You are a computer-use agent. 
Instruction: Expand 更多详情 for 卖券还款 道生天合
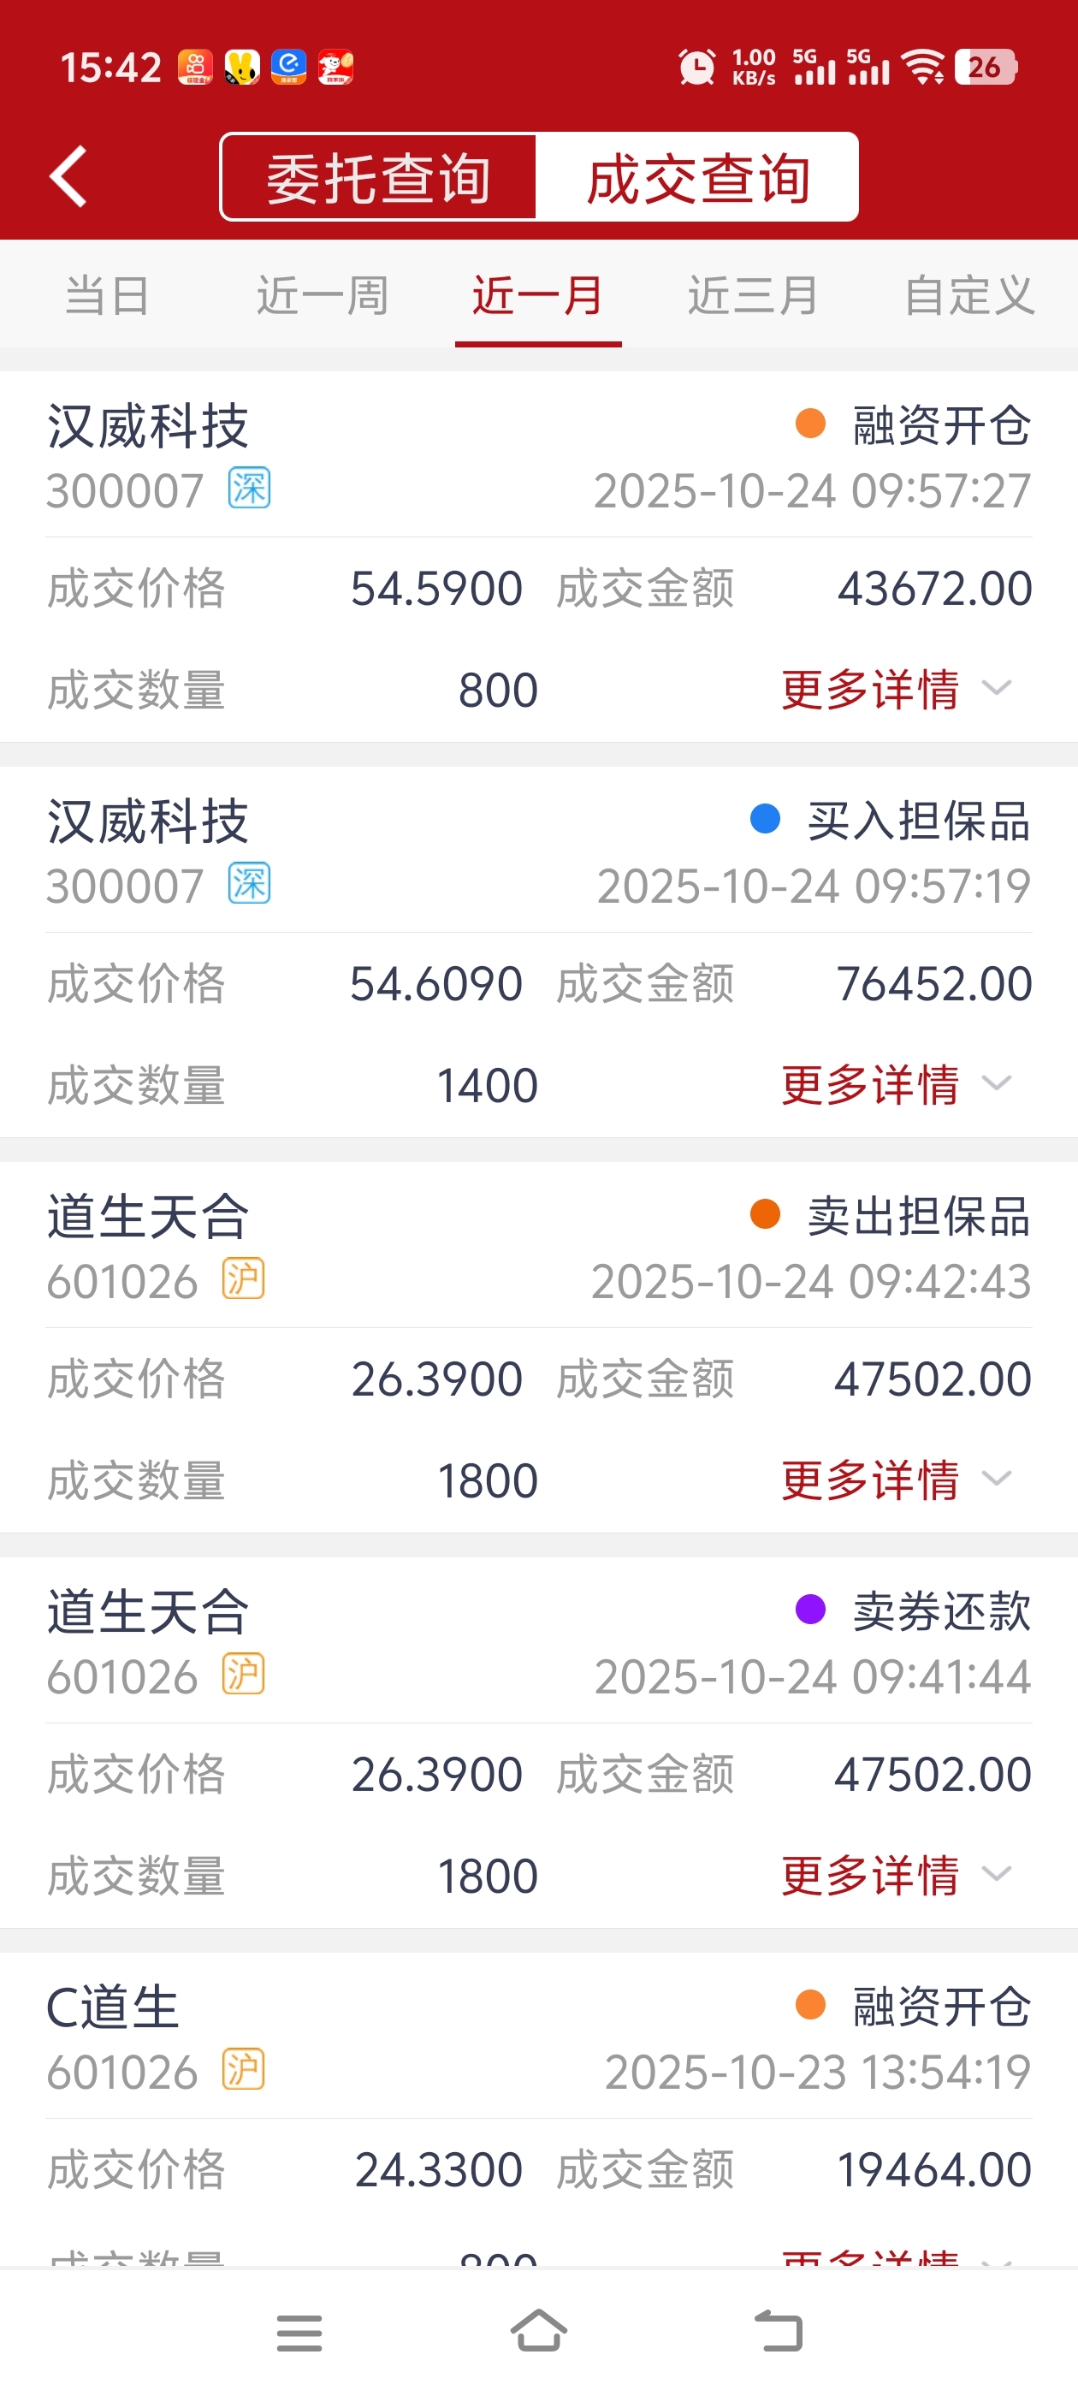[895, 1875]
